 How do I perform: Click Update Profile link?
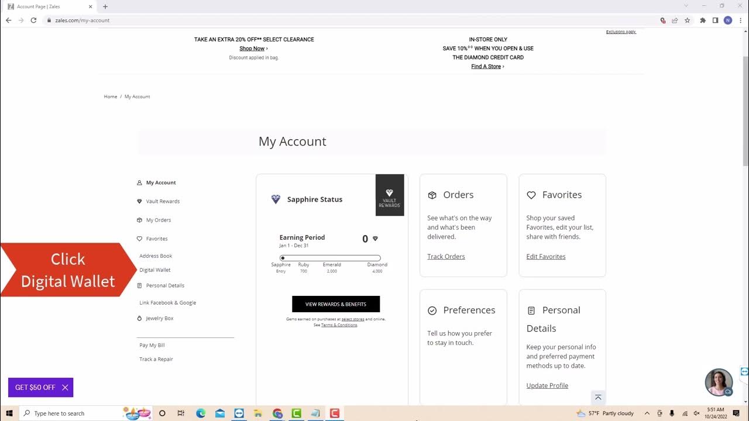pos(547,385)
